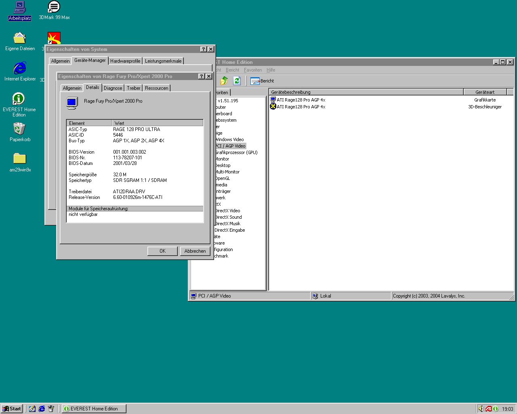The width and height of the screenshot is (517, 414).
Task: Open the Hilfe menu in EVEREST
Action: [271, 70]
